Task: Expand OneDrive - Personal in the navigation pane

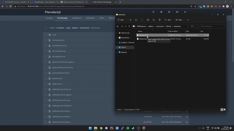Action: click(117, 43)
